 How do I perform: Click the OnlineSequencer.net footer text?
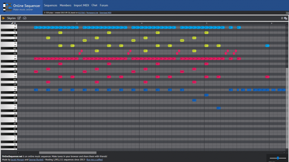12,156
